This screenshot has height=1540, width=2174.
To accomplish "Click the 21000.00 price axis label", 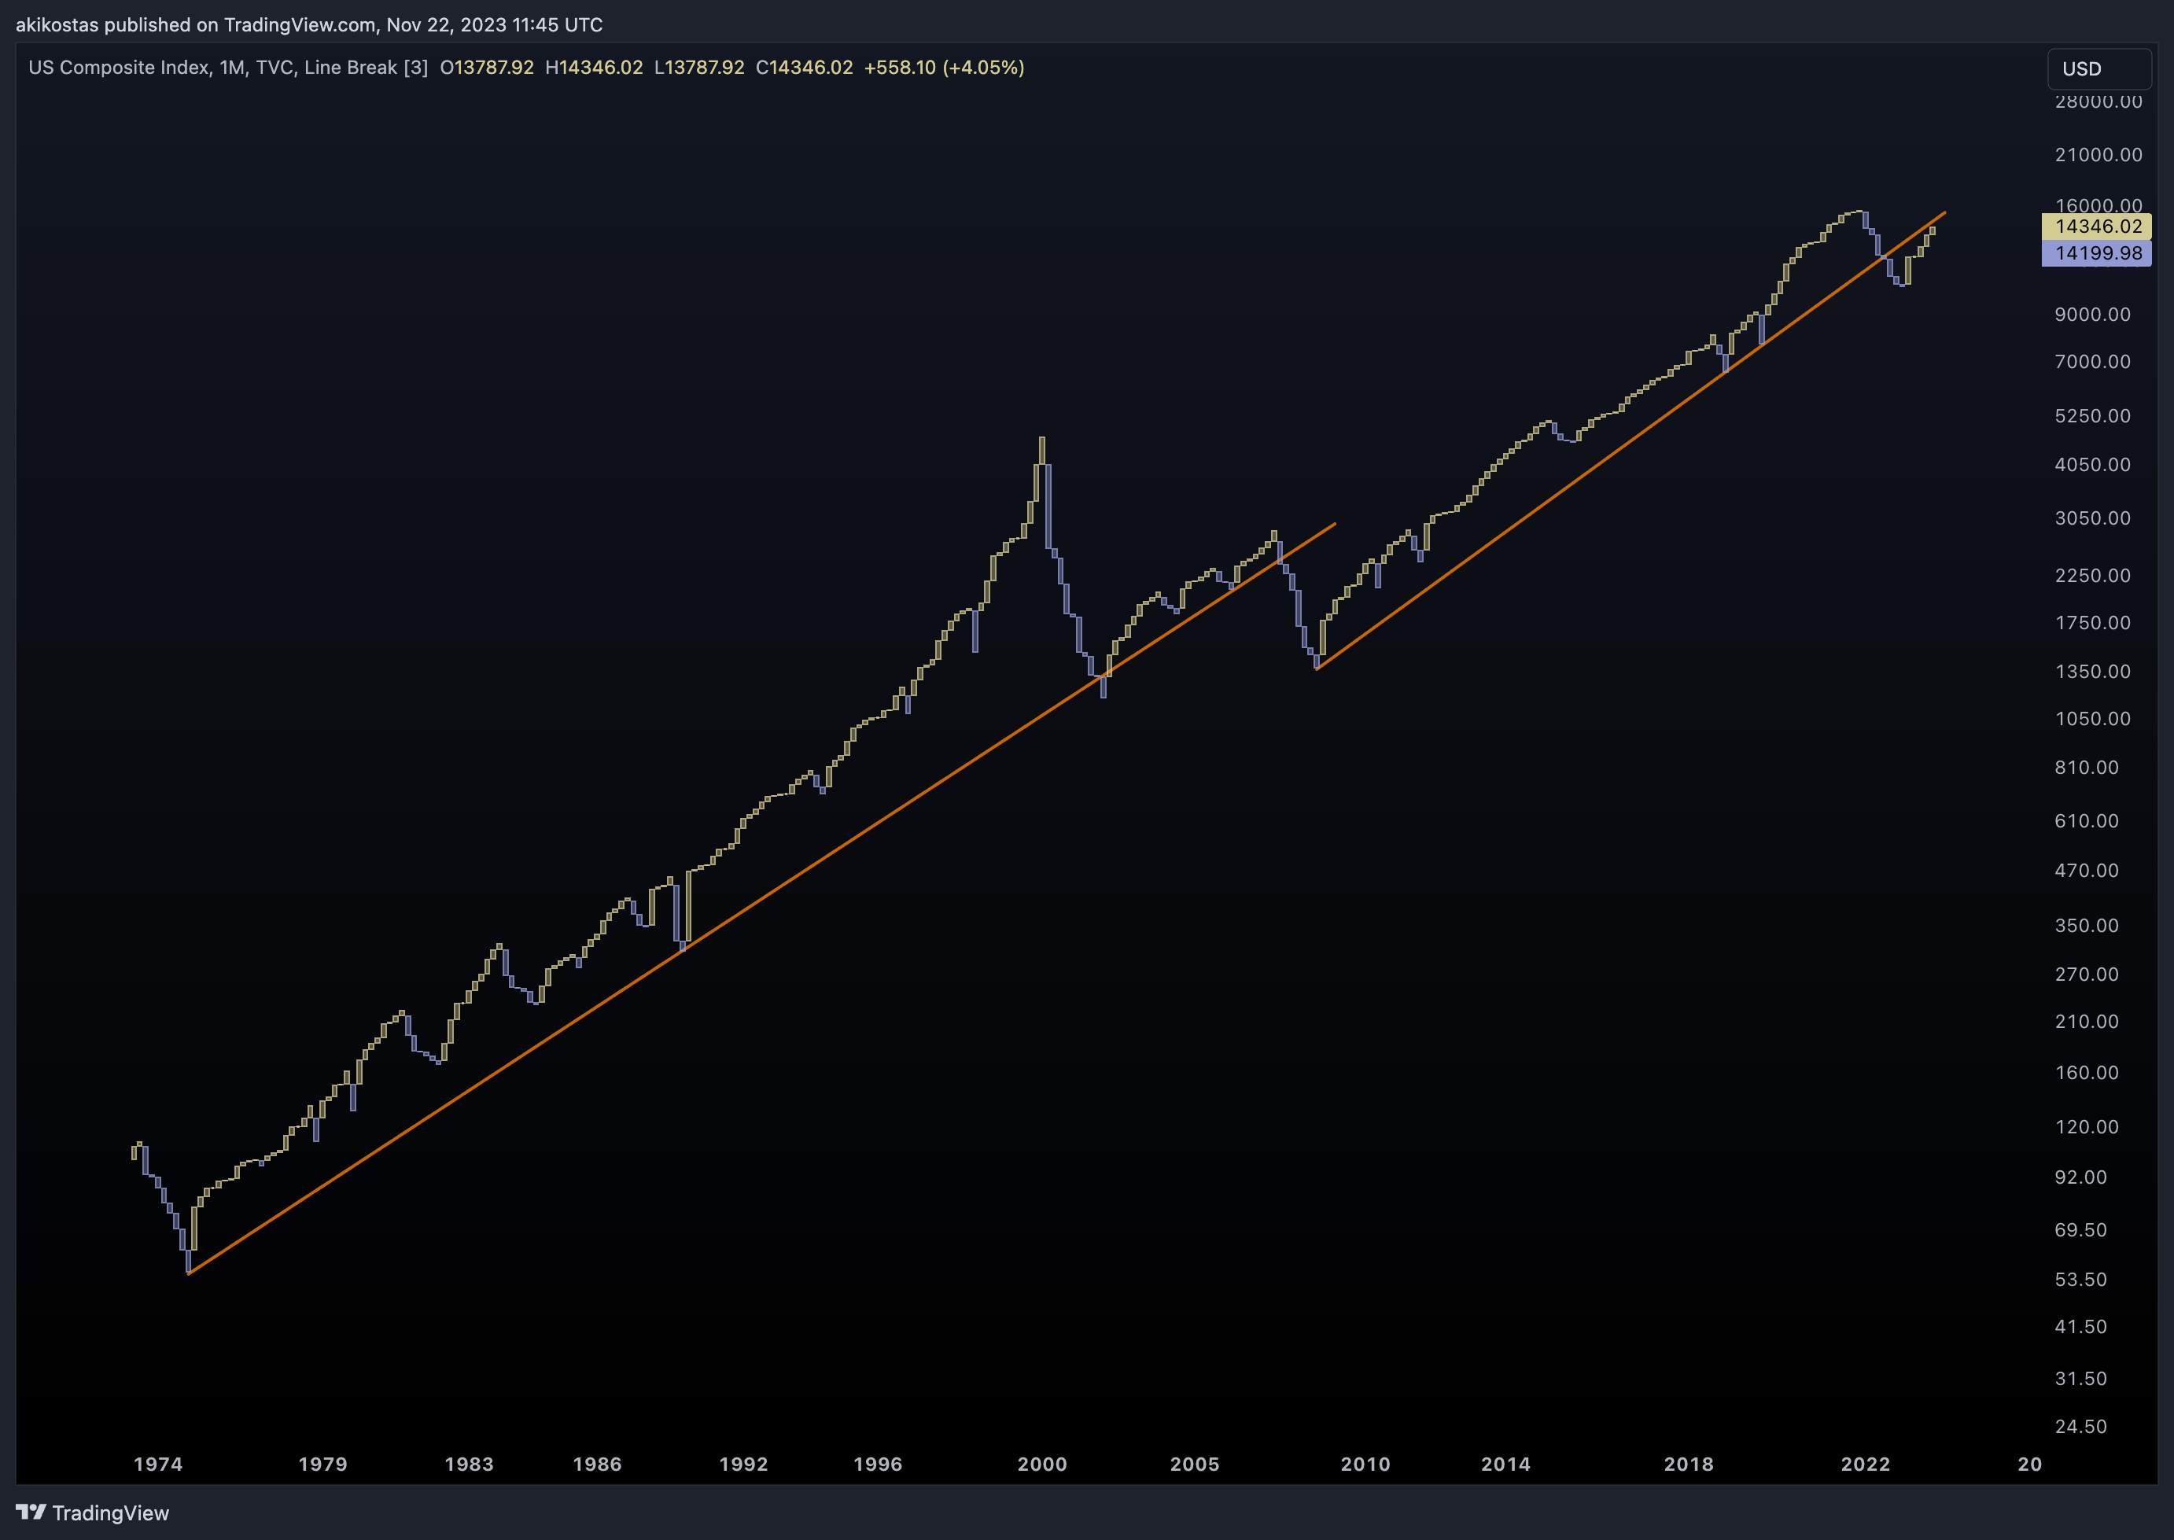I will point(2098,155).
